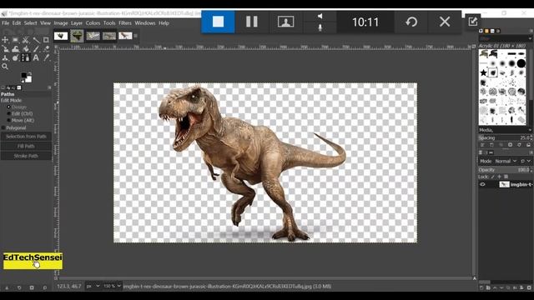Select Design edit mode radio button
534x300 pixels.
[9, 107]
